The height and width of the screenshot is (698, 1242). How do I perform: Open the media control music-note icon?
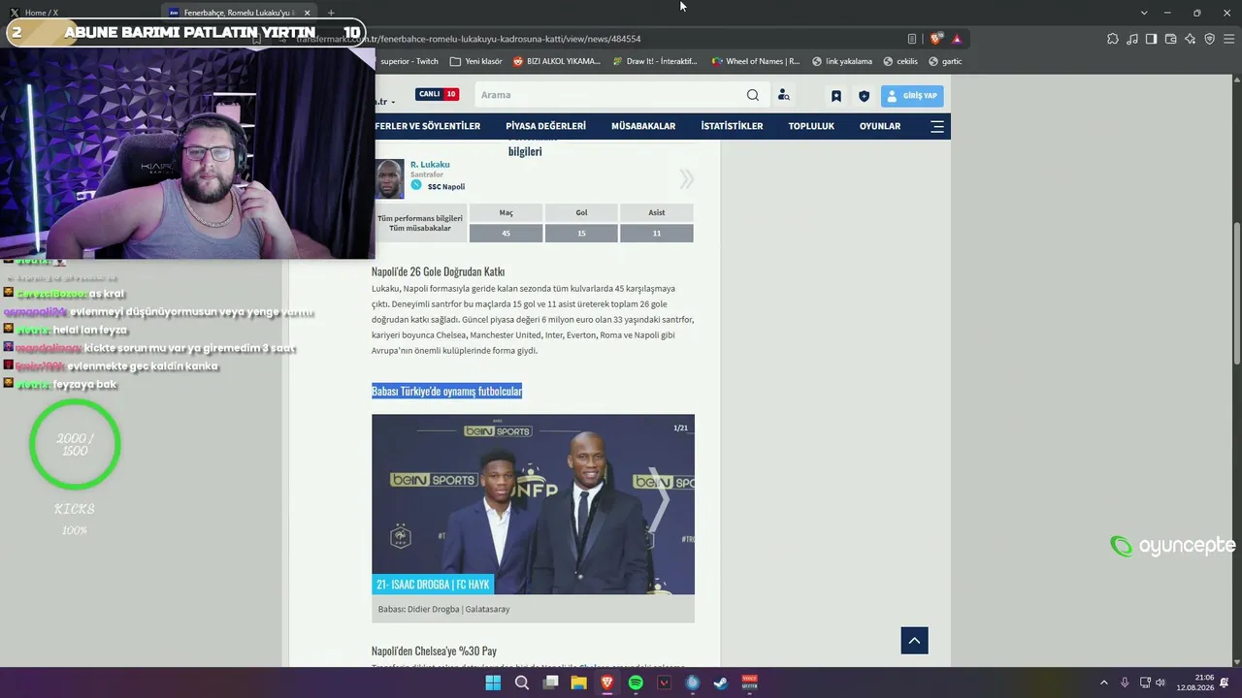pyautogui.click(x=1132, y=39)
